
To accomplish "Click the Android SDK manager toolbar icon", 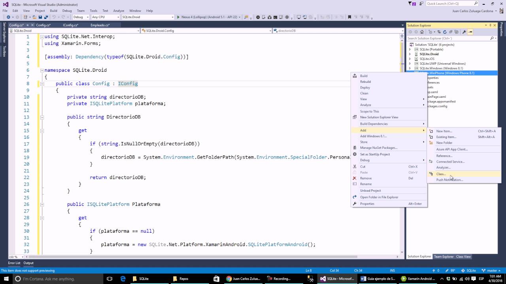I will (x=270, y=17).
